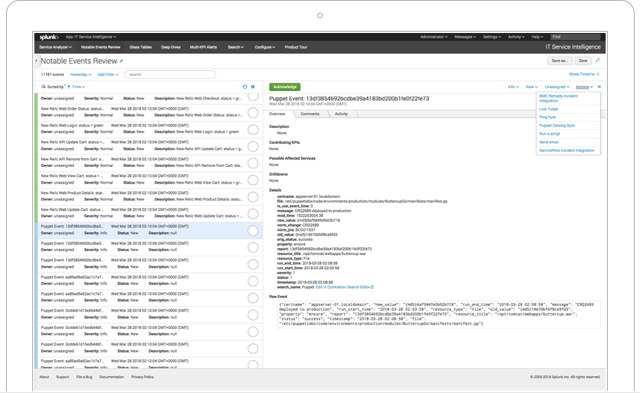Click into the events search field
This screenshot has width=640, height=393.
pyautogui.click(x=170, y=75)
